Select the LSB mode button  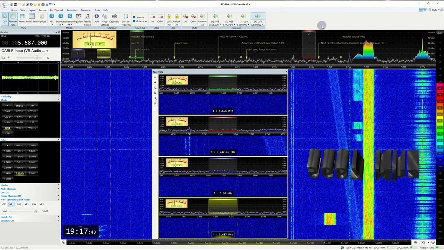pyautogui.click(x=32, y=122)
